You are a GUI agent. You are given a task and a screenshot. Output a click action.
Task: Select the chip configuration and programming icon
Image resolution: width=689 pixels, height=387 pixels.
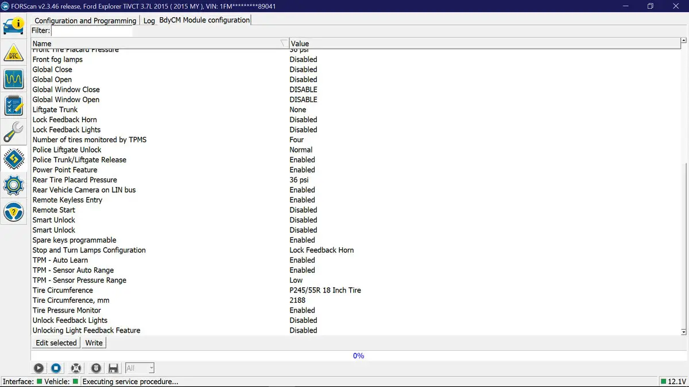point(14,158)
